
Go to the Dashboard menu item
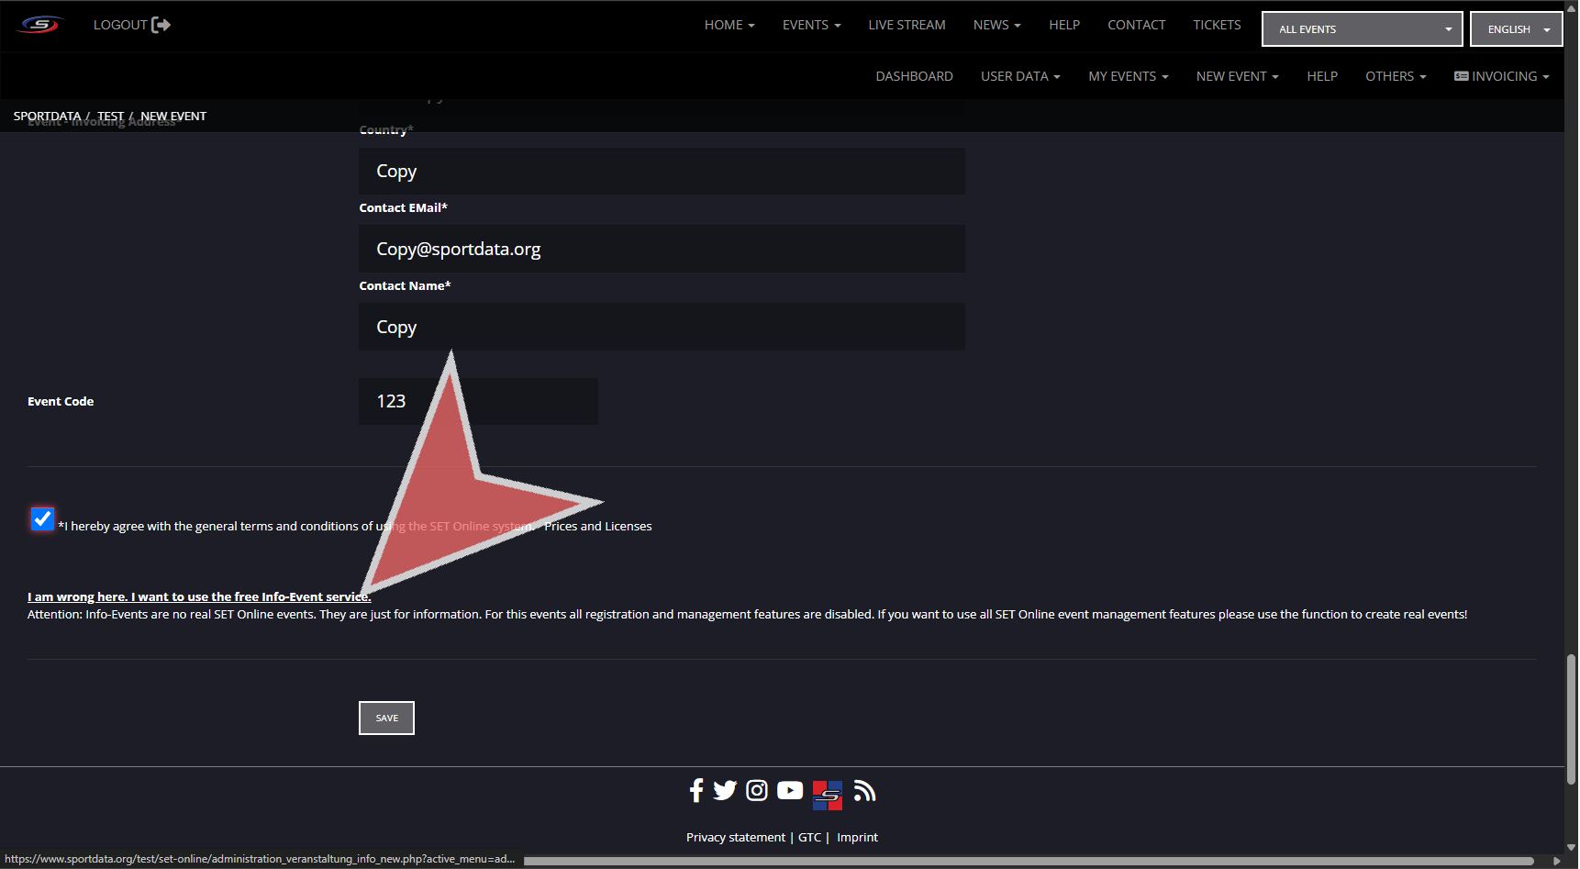point(914,76)
